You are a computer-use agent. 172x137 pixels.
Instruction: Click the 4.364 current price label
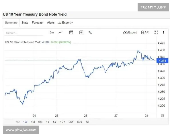[x=162, y=61]
